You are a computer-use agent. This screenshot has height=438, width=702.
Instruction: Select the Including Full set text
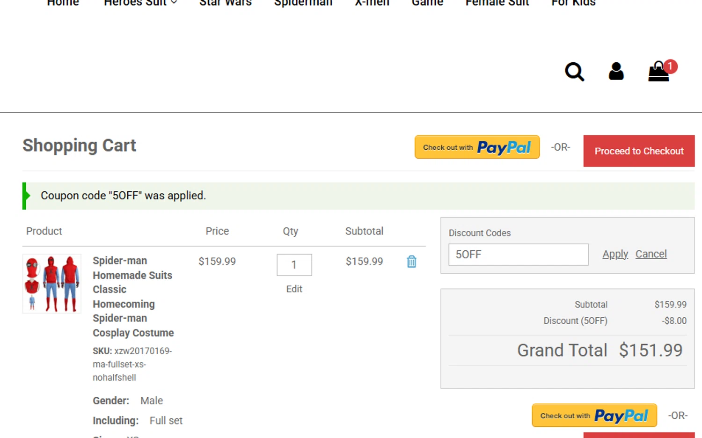coord(138,421)
